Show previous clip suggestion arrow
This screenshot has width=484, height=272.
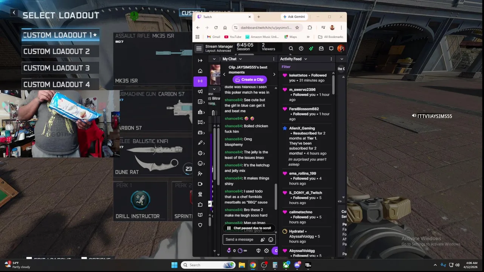tap(224, 74)
